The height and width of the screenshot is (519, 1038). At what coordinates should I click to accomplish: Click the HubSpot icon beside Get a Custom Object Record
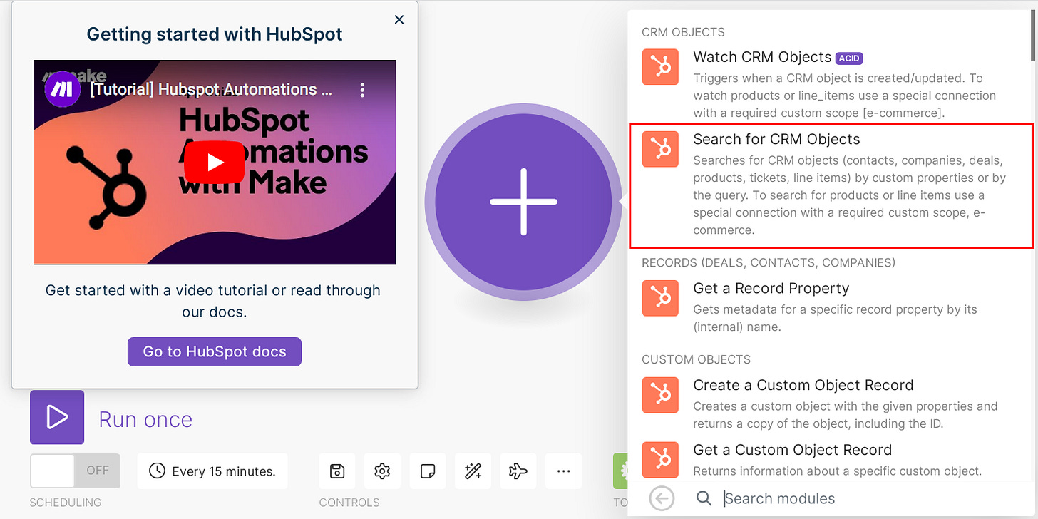[x=660, y=460]
